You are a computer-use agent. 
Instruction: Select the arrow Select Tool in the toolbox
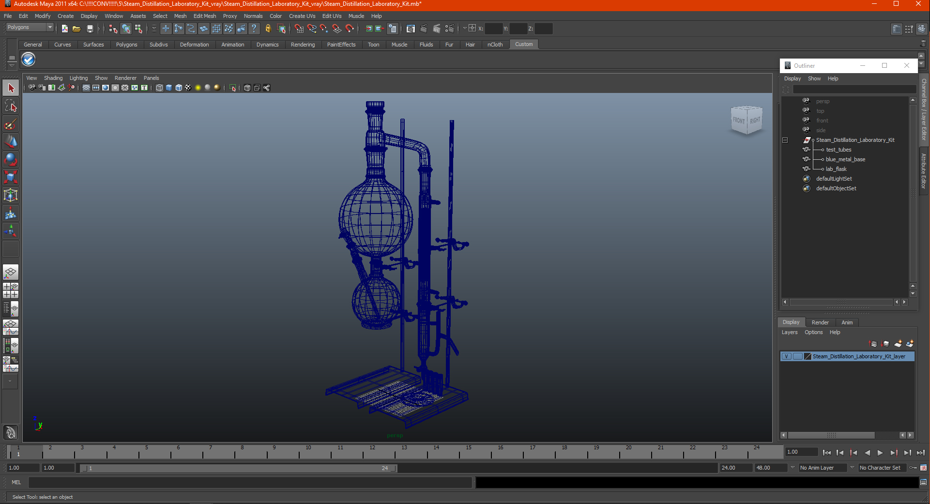11,88
